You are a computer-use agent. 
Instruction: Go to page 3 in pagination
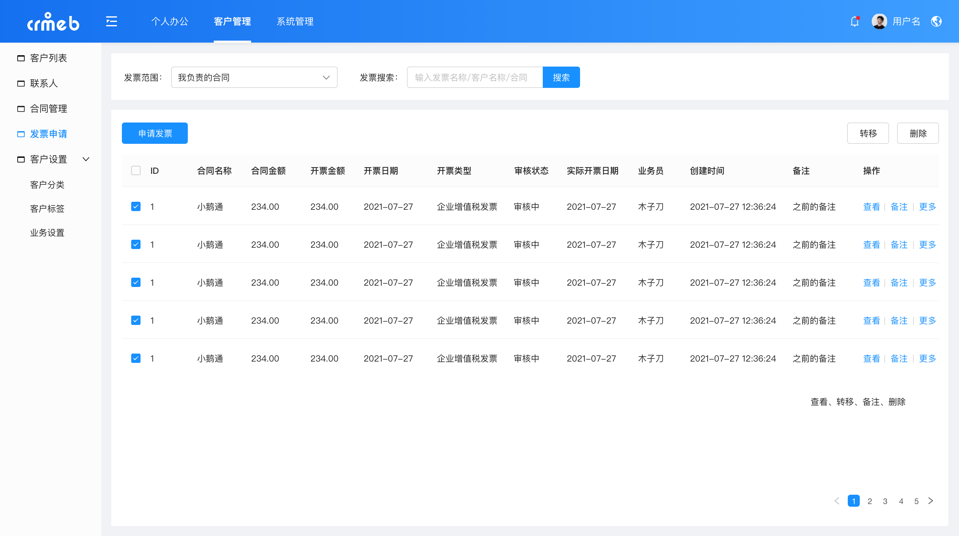click(885, 501)
